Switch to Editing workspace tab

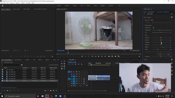click(75, 6)
